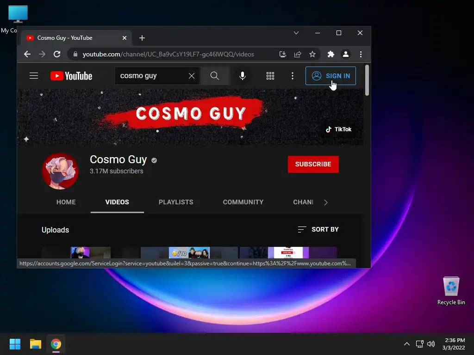Go back with browser back arrow
Screen dimensions: 474x355
(27, 54)
